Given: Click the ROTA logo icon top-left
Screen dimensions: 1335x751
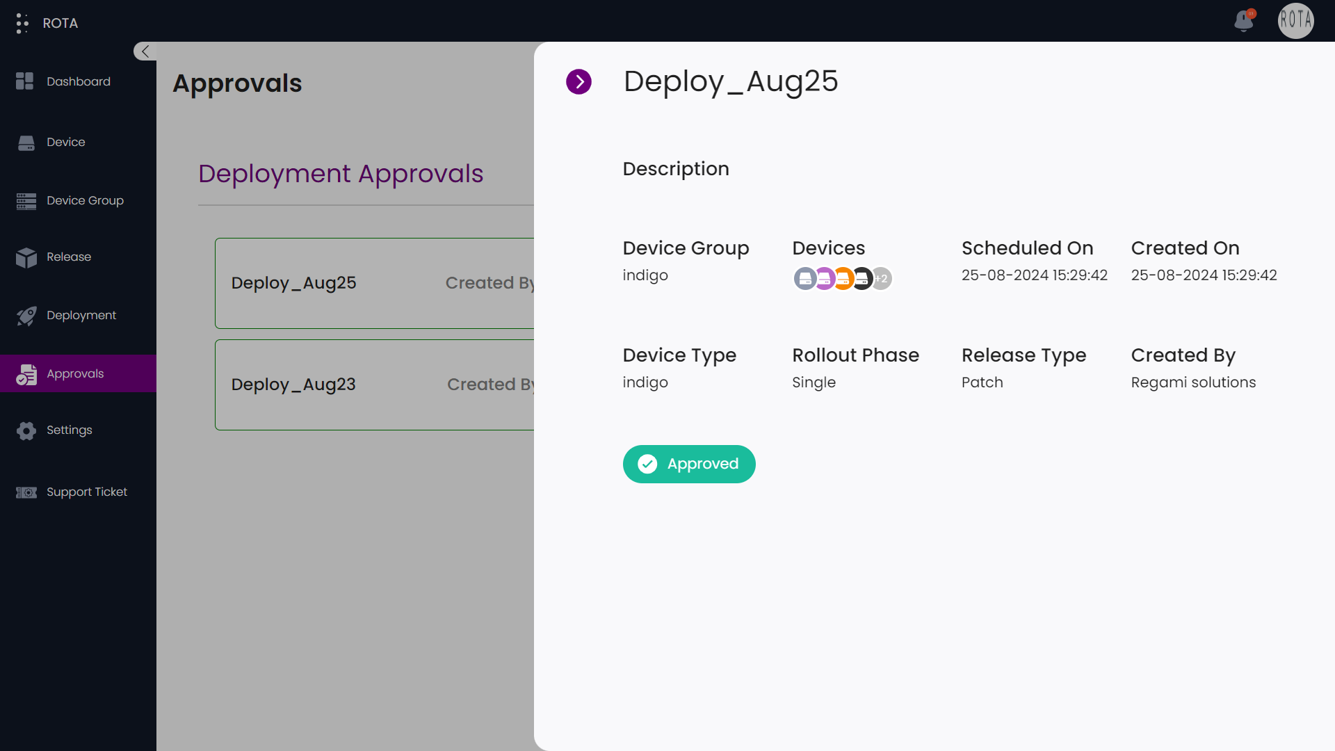Looking at the screenshot, I should click(x=22, y=22).
